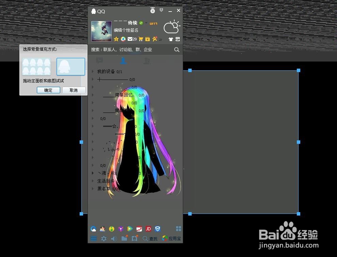Open the yellow wallet ¥ icon

pyautogui.click(x=148, y=39)
